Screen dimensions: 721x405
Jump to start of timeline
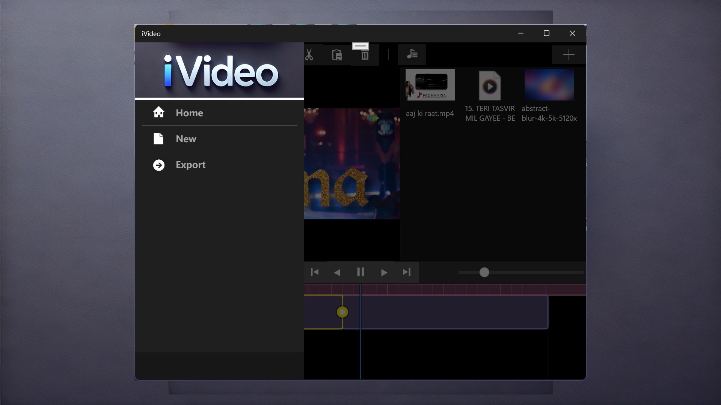[315, 272]
